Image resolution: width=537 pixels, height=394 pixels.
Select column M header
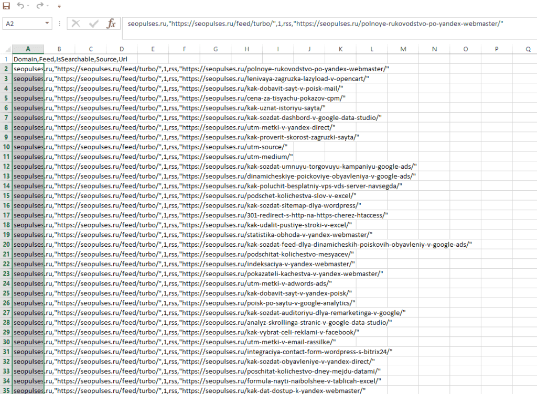coord(403,49)
